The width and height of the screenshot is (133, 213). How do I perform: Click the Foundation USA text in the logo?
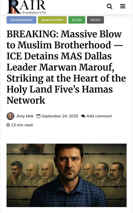pos(34,12)
